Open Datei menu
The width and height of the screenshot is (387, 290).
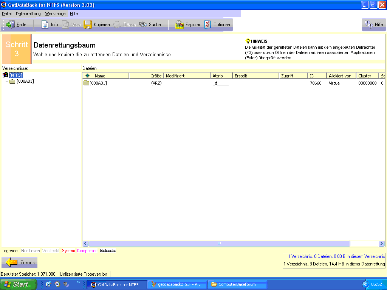click(x=7, y=14)
